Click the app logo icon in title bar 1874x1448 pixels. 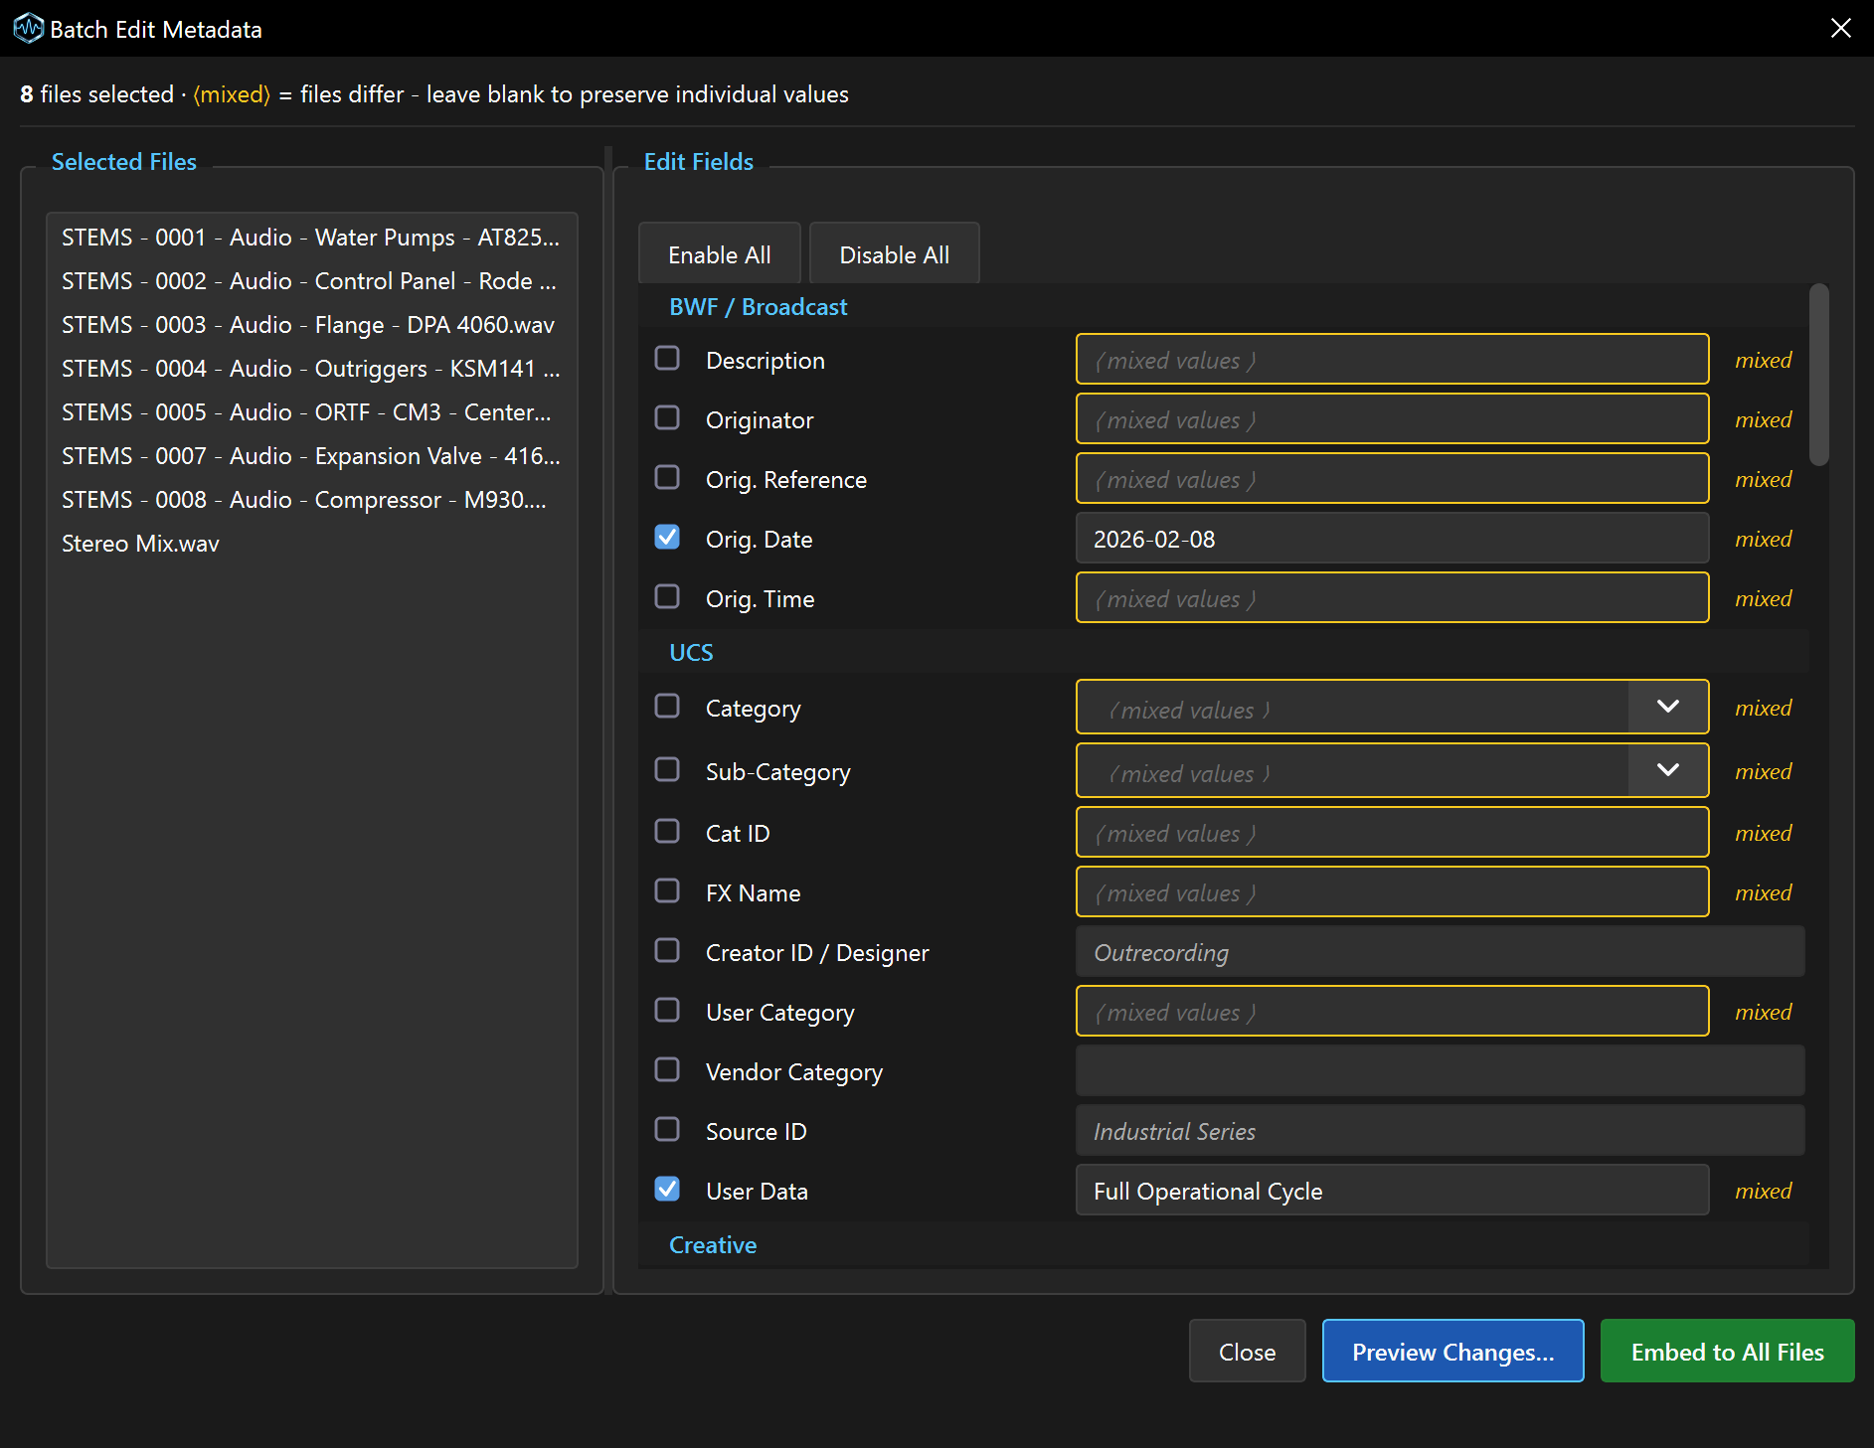[28, 28]
